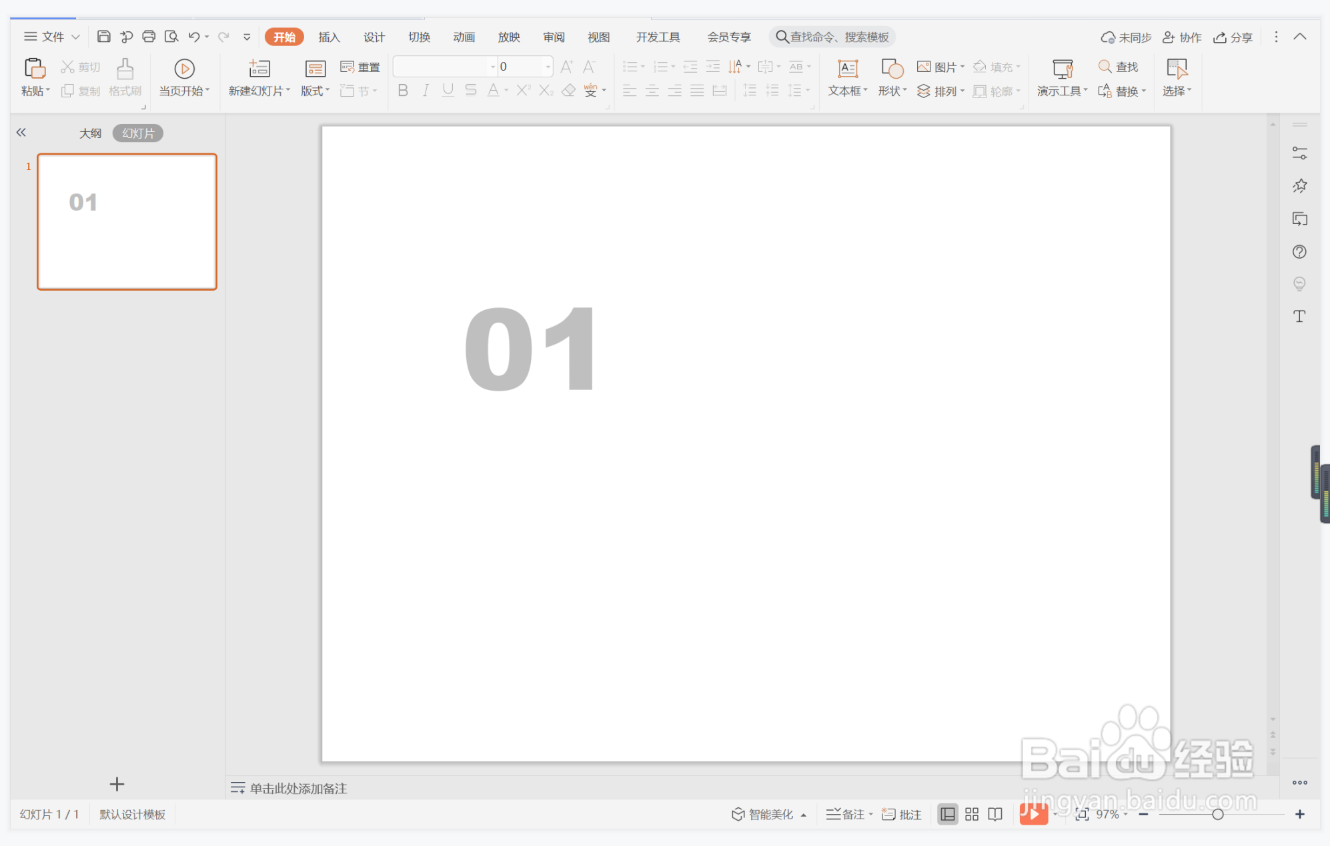This screenshot has height=846, width=1330.
Task: Click the Reset (重置) button
Action: click(360, 67)
